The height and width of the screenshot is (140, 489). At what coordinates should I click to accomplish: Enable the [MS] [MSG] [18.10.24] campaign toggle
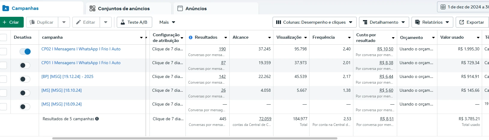click(x=25, y=93)
